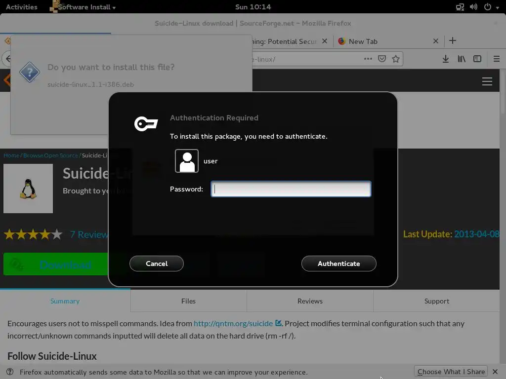Click the Save to Pocket icon

pos(382,59)
